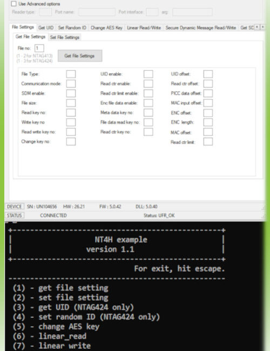This screenshot has height=351, width=270.
Task: Click the UID offset value box
Action: [208, 74]
